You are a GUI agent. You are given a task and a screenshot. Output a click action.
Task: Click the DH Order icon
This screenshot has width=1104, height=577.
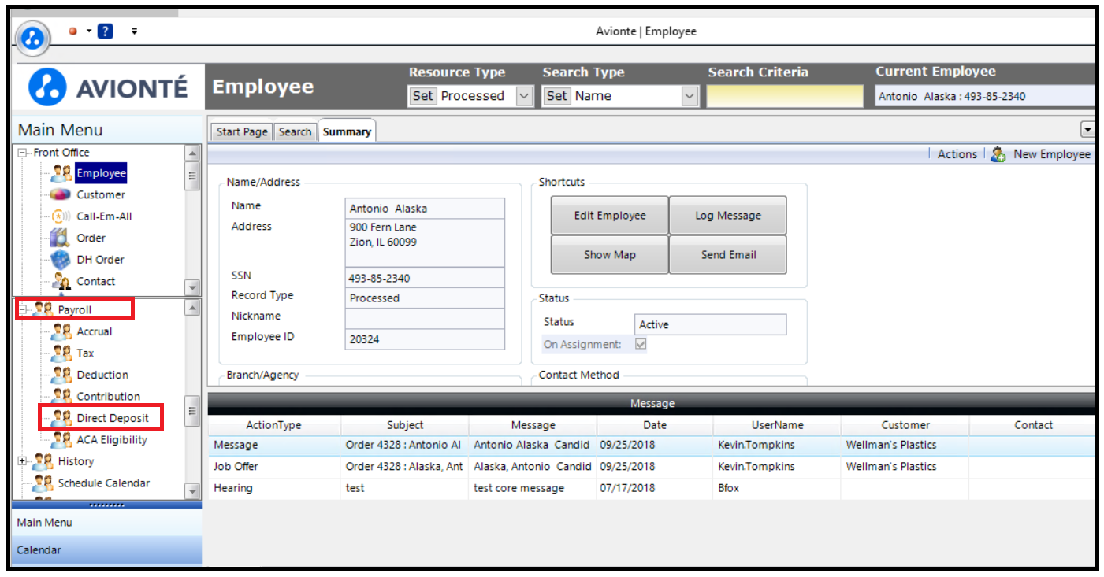pyautogui.click(x=61, y=260)
